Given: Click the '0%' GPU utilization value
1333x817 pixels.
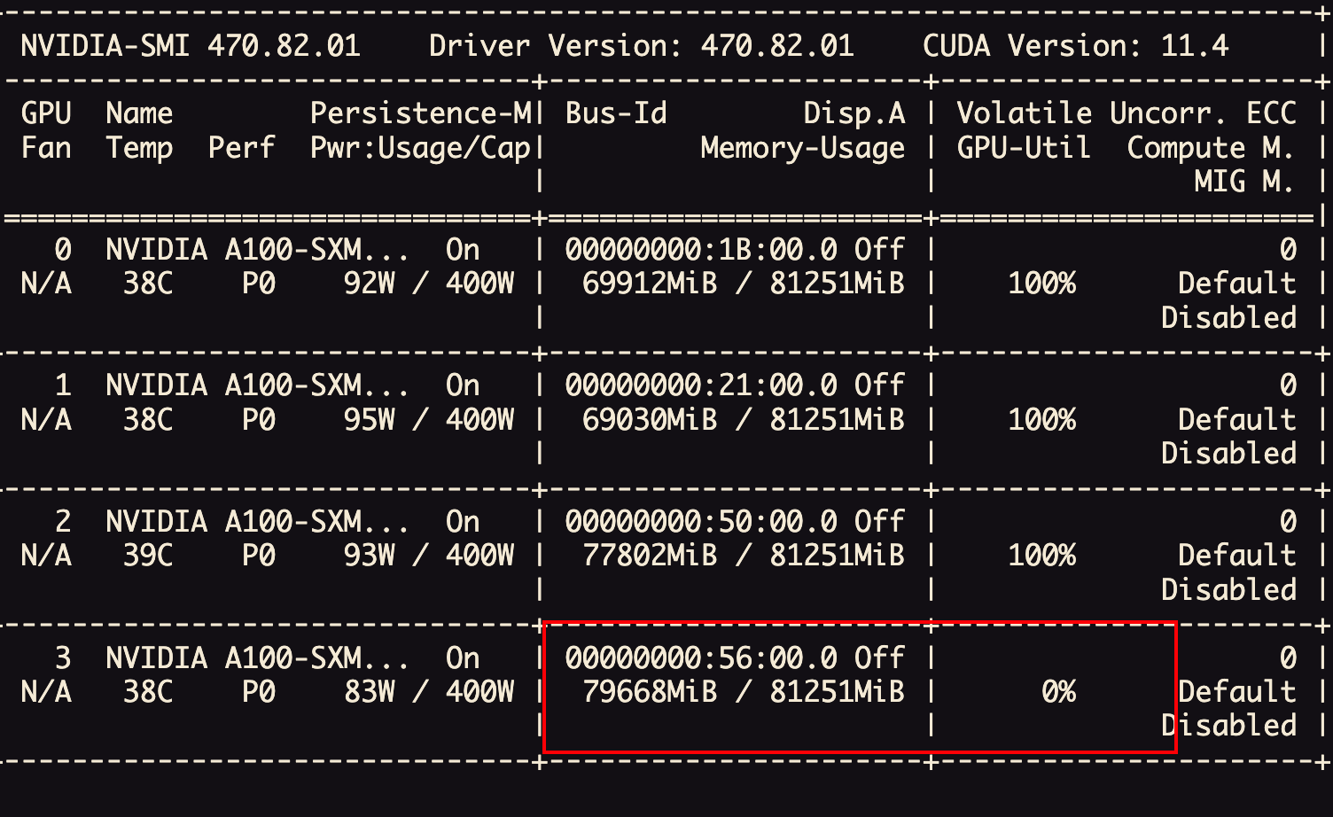Looking at the screenshot, I should (1059, 691).
